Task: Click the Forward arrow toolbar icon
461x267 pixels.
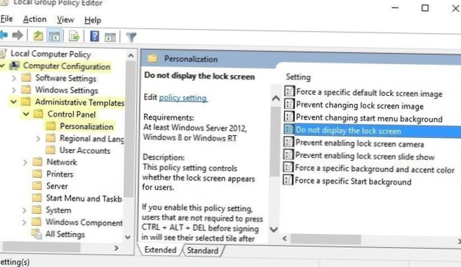Action: click(18, 36)
